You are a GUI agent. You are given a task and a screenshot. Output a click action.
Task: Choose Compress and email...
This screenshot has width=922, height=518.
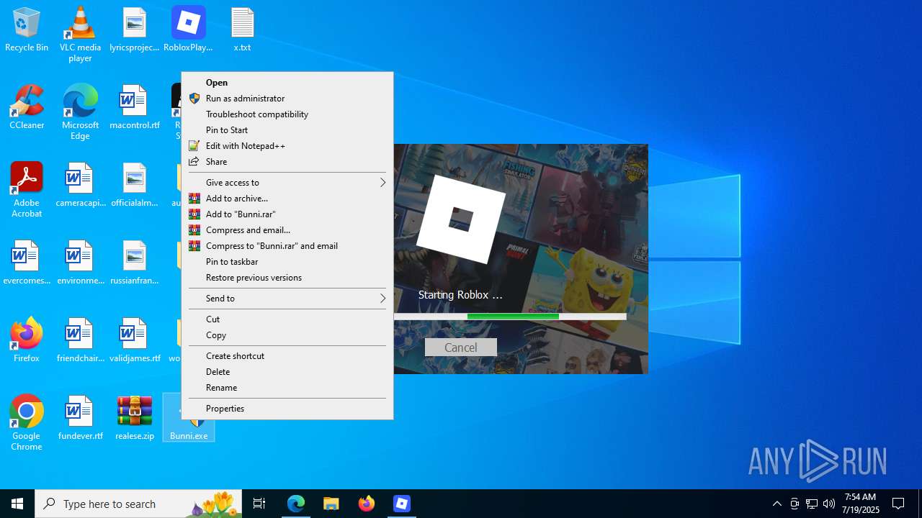287,230
